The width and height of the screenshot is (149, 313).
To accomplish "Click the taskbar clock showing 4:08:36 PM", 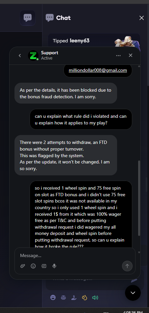I will (133, 312).
